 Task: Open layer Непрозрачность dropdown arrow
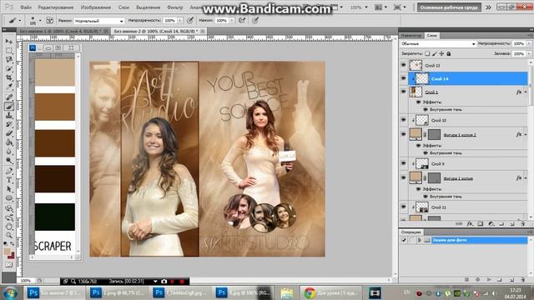[x=529, y=44]
